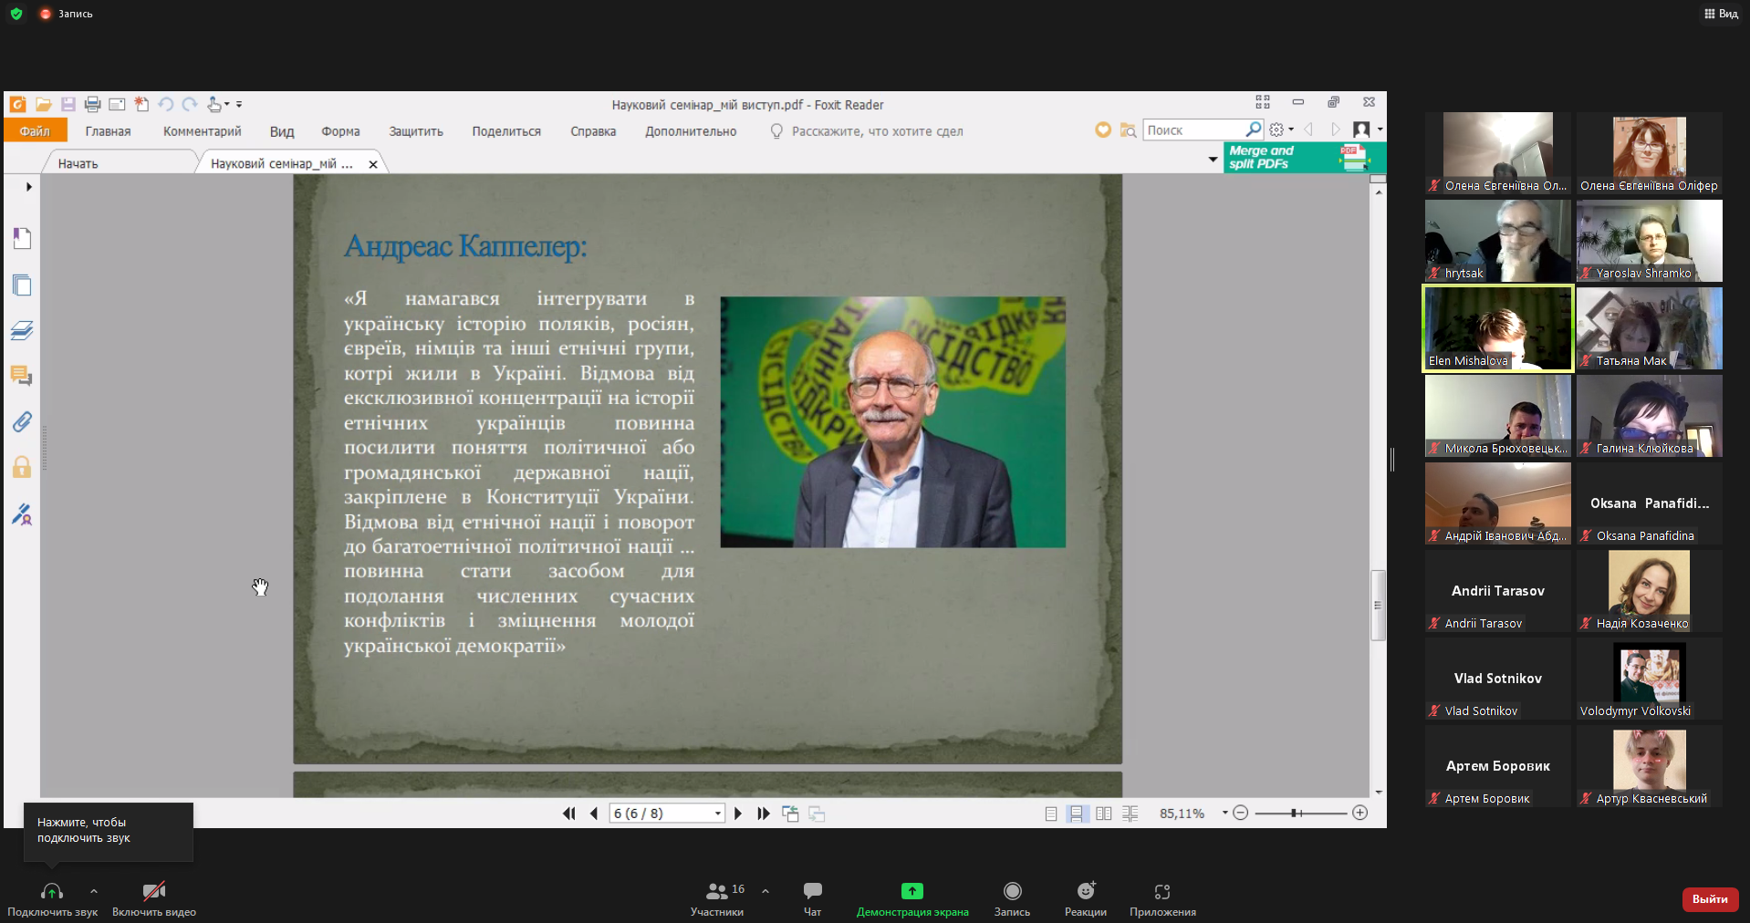
Task: Open the Pages thumbnails panel in sidebar
Action: click(22, 285)
